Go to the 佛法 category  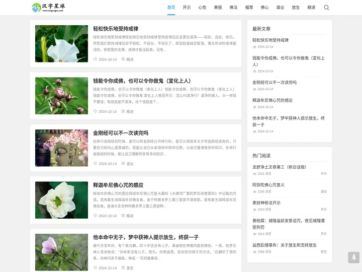[233, 8]
